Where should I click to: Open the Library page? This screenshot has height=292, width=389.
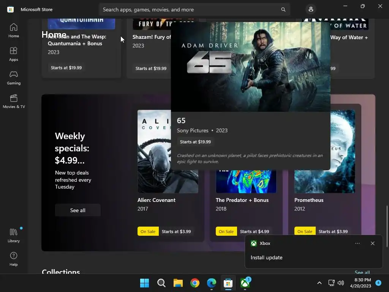tap(14, 235)
